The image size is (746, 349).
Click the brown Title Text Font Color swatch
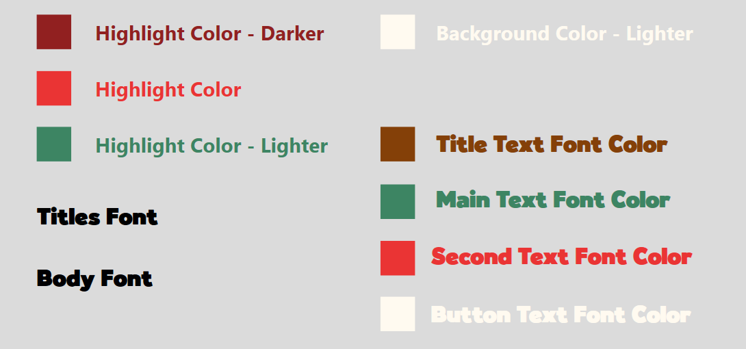[398, 144]
